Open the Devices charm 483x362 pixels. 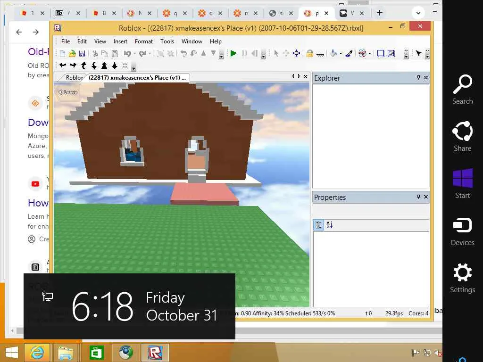point(462,231)
